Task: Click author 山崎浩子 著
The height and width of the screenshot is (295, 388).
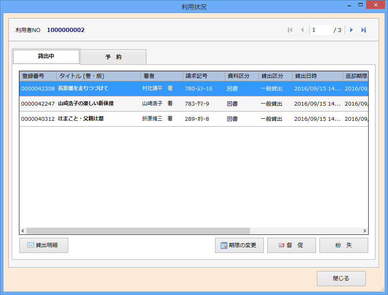Action: coord(157,104)
